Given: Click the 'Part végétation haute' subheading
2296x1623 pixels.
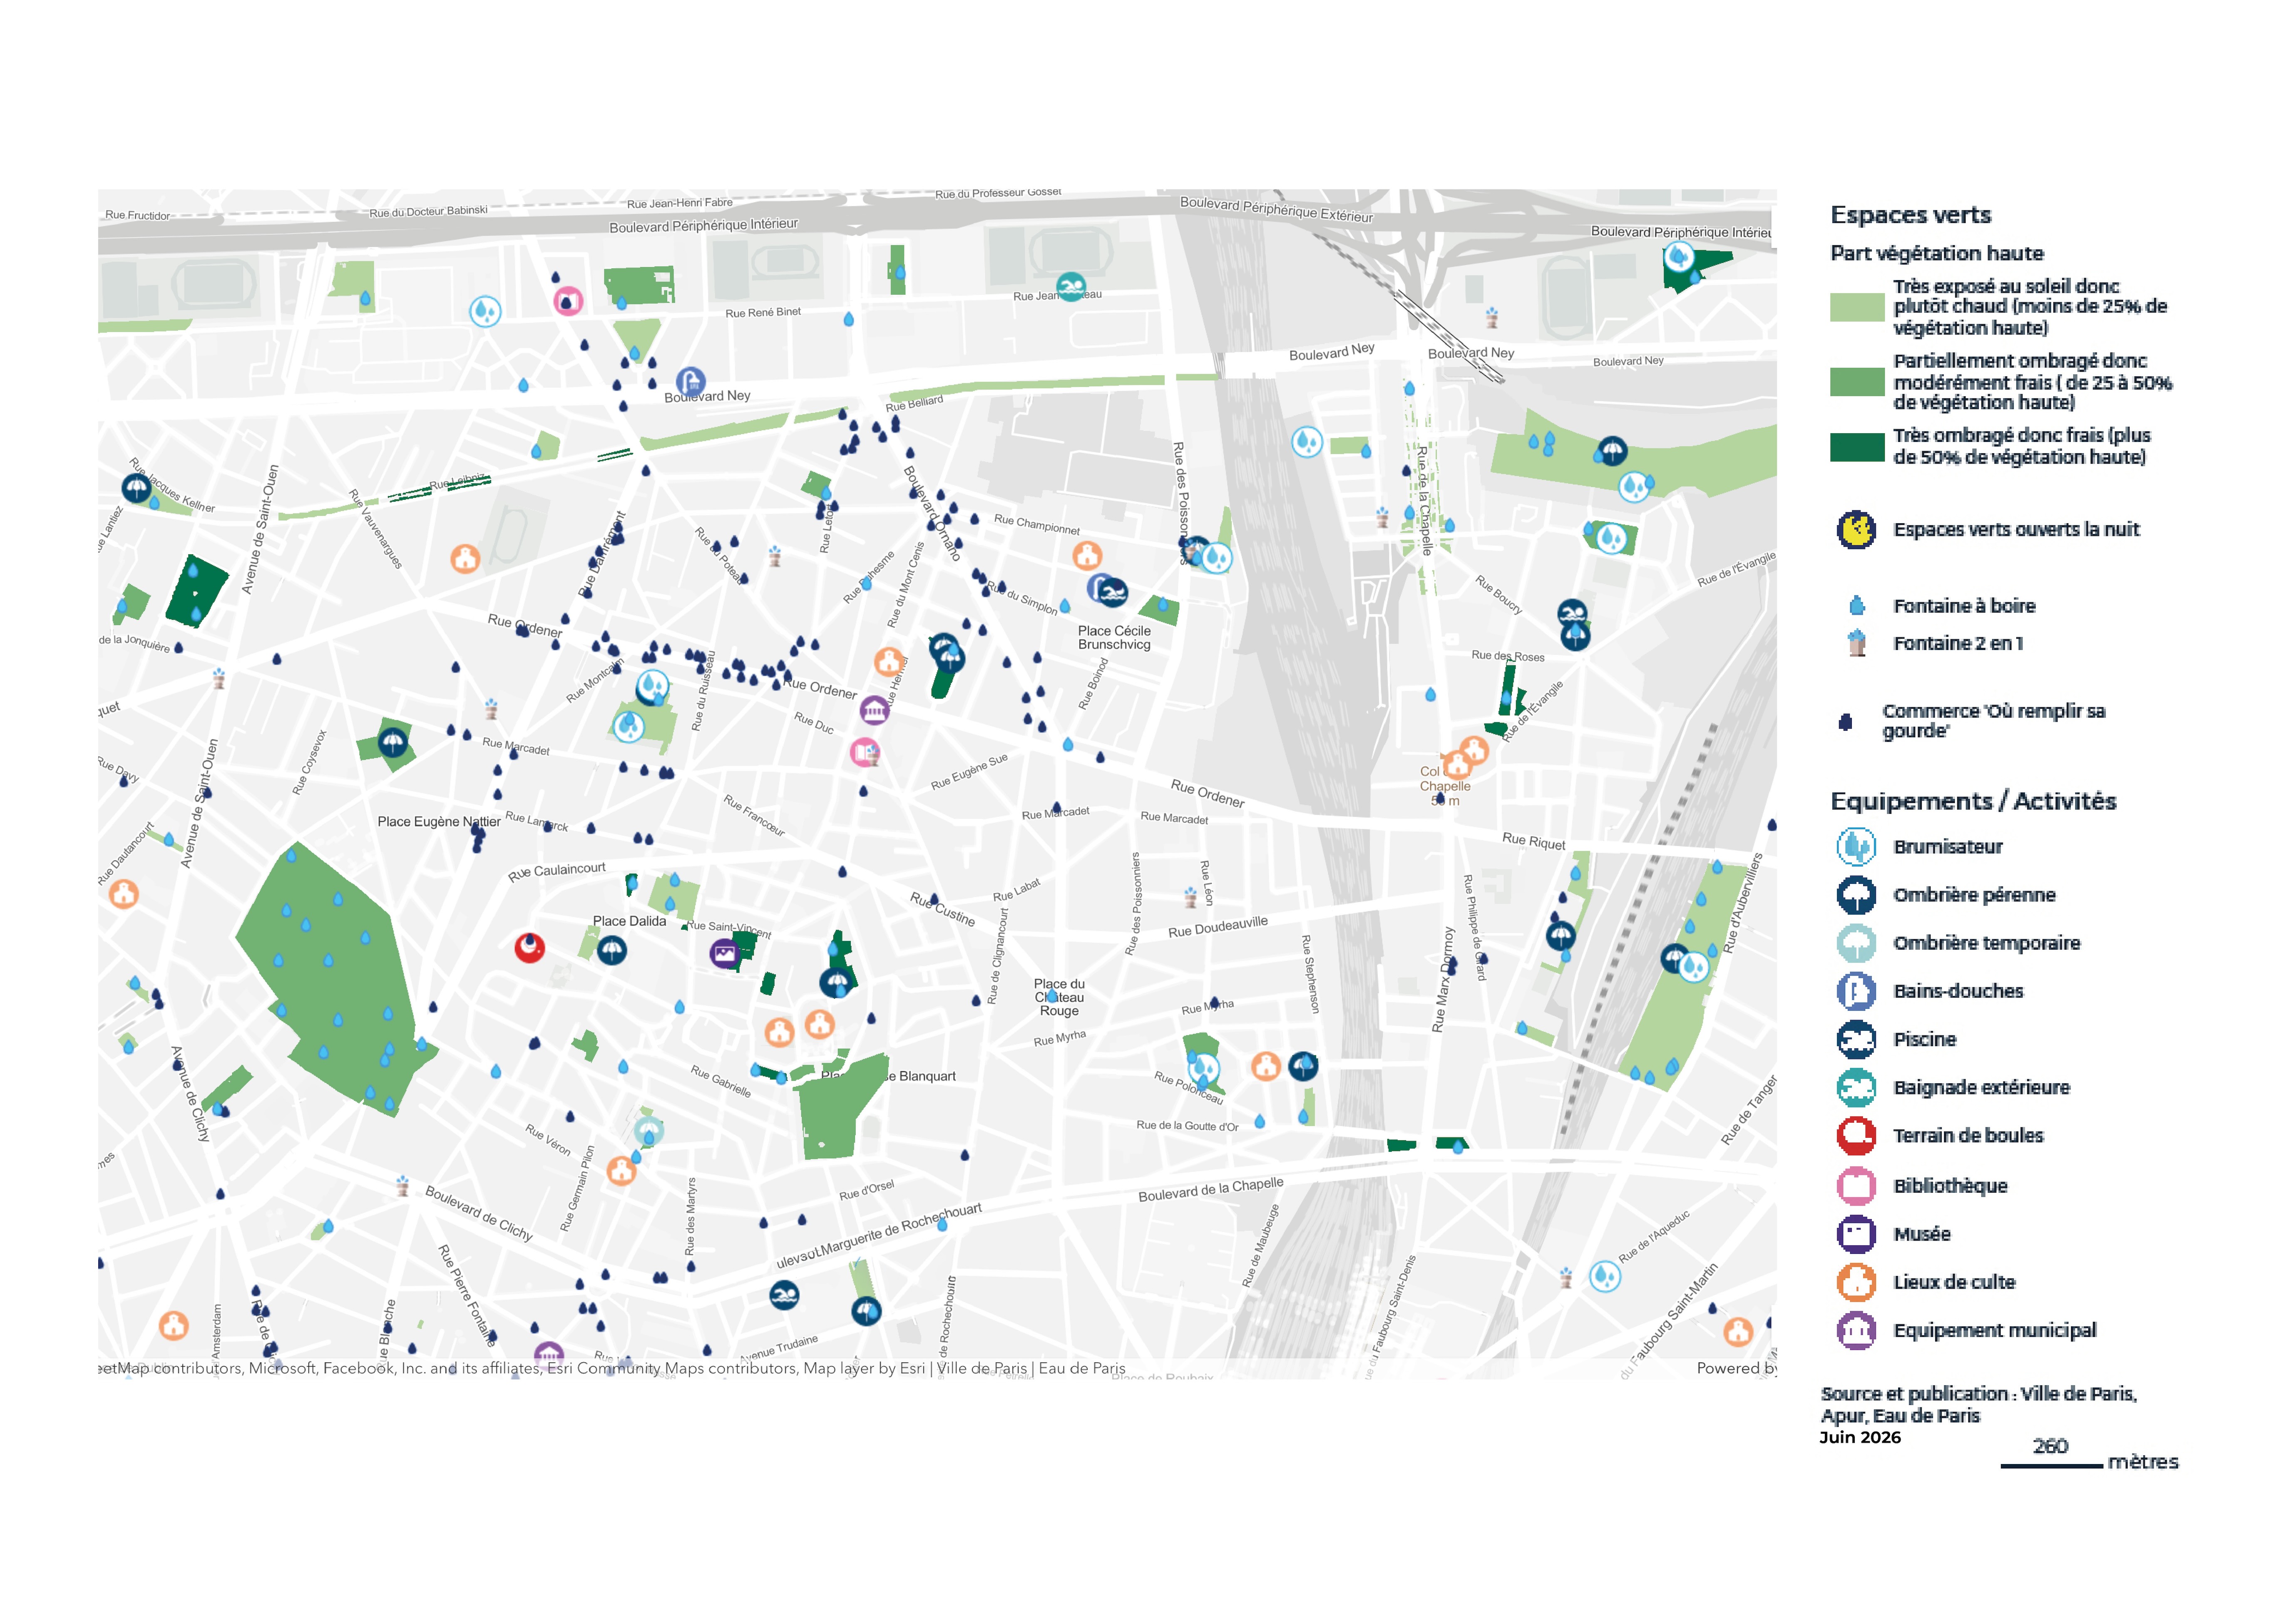Looking at the screenshot, I should [x=1937, y=253].
